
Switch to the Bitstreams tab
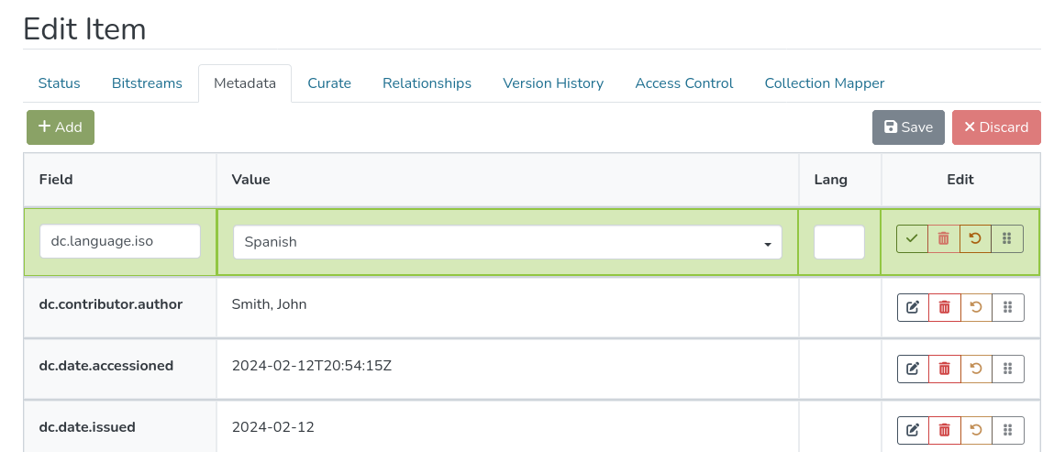(x=147, y=83)
